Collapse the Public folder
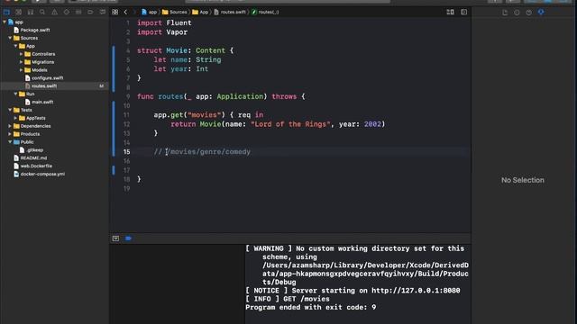577x324 pixels. click(x=10, y=142)
